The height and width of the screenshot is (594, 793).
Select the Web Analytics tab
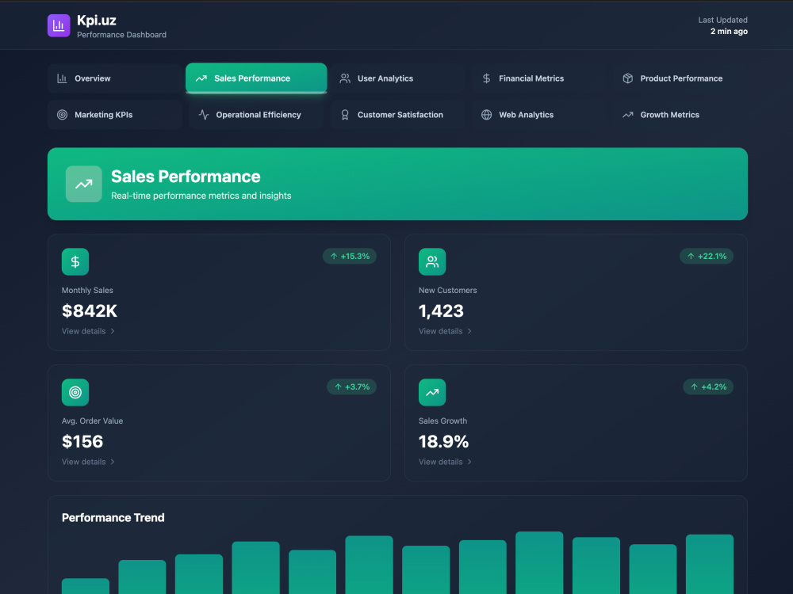(539, 115)
